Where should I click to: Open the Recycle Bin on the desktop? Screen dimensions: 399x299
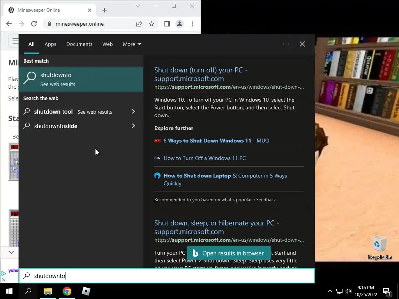point(380,247)
